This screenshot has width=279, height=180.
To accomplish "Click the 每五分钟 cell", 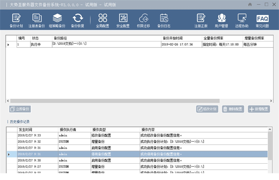I will click(x=258, y=45).
